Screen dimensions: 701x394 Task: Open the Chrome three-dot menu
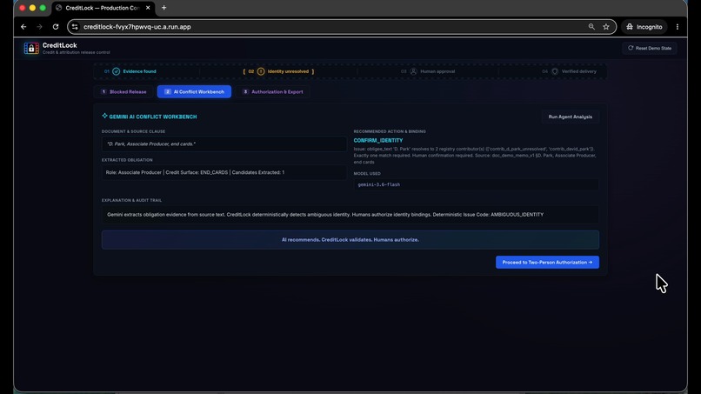(x=678, y=27)
